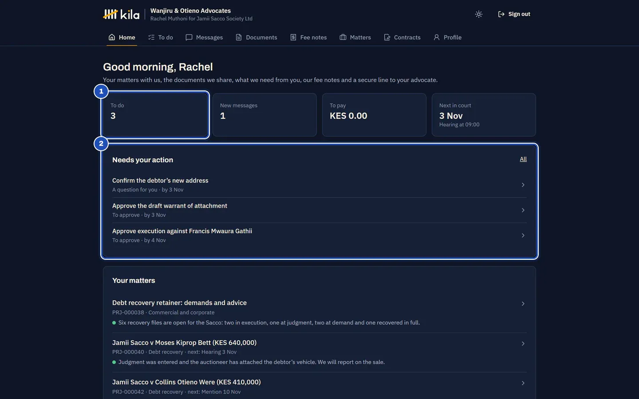The image size is (639, 399).
Task: Open the Next in court card
Action: [x=484, y=115]
